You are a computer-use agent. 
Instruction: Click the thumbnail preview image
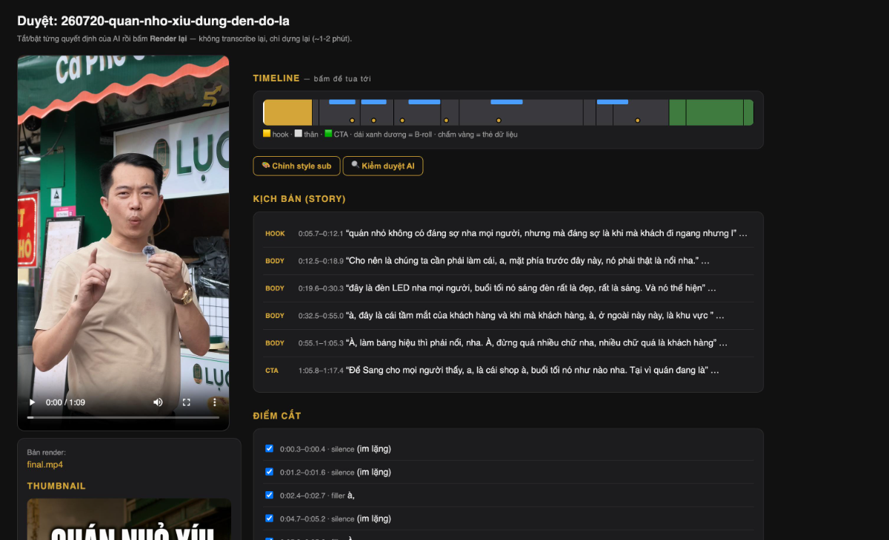pos(129,519)
